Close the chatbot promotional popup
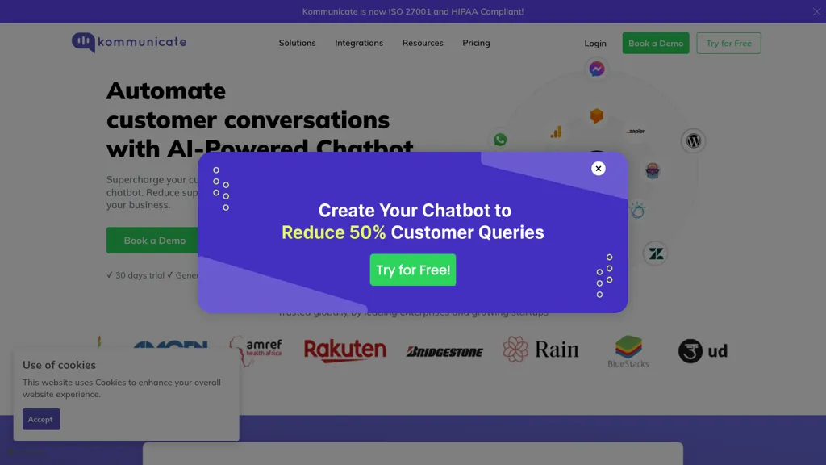This screenshot has width=826, height=465. 598,168
